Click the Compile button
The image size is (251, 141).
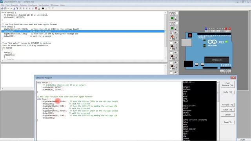[x=227, y=105]
